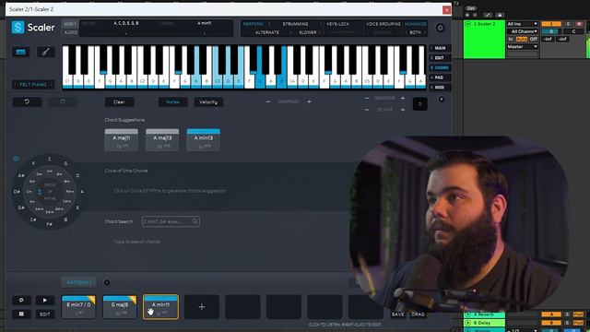590x332 pixels.
Task: Click SAVE chord set button
Action: pos(397,314)
